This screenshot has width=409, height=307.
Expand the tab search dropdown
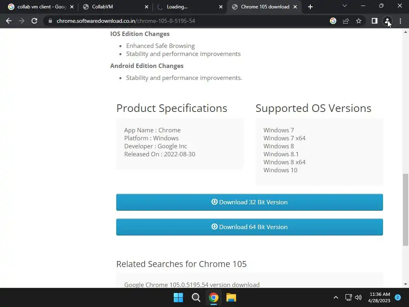click(x=345, y=6)
